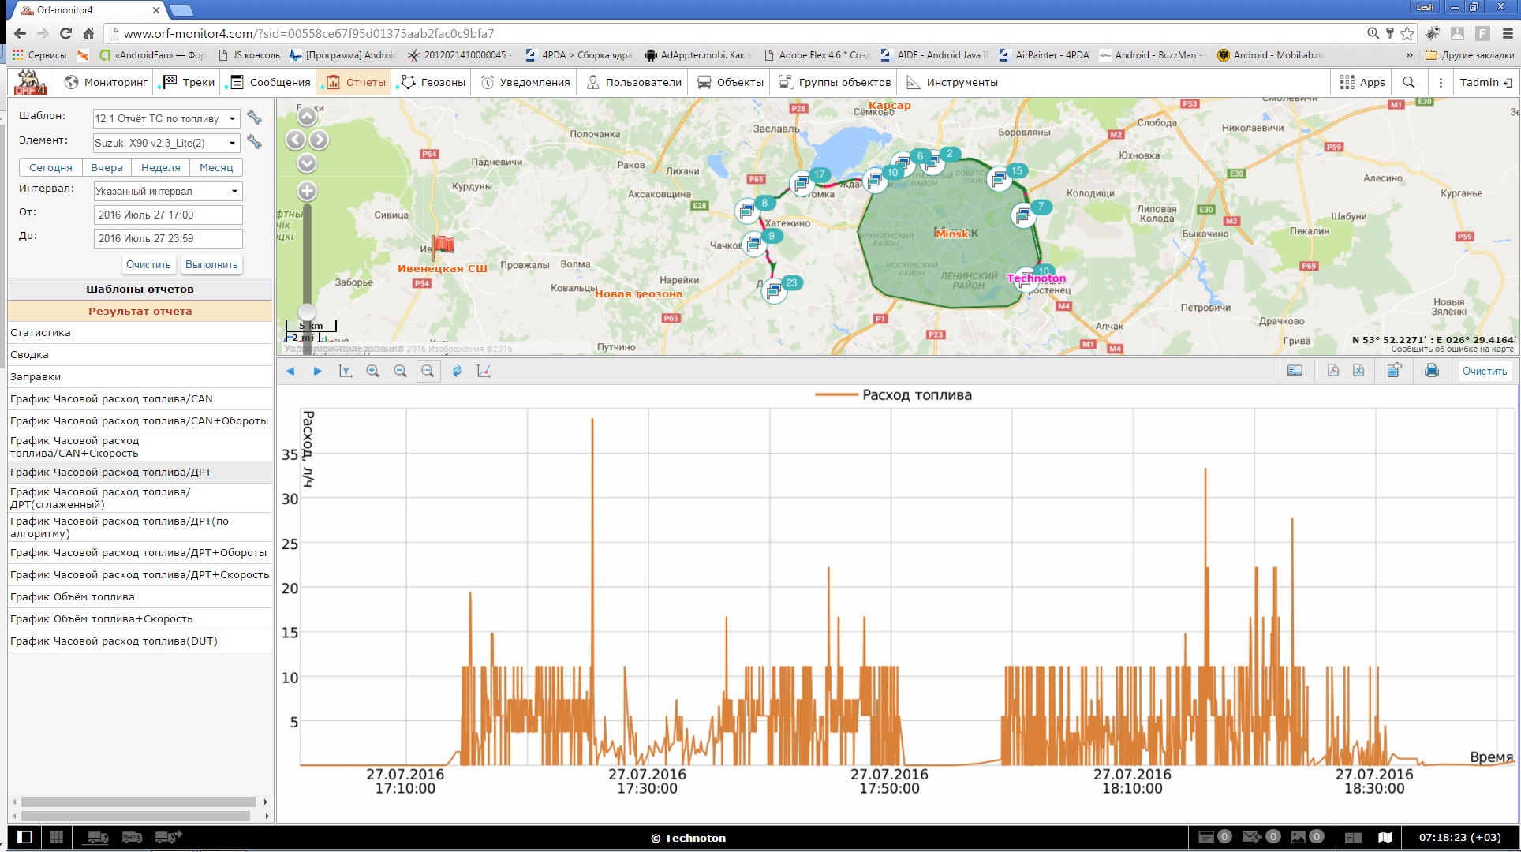Zoom in on the fuel chart
Viewport: 1521px width, 852px height.
[x=372, y=371]
